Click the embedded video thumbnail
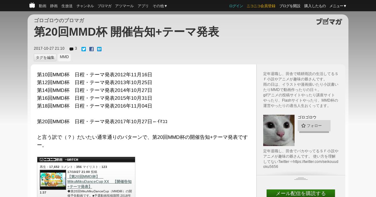This screenshot has width=376, height=197. coord(53,180)
